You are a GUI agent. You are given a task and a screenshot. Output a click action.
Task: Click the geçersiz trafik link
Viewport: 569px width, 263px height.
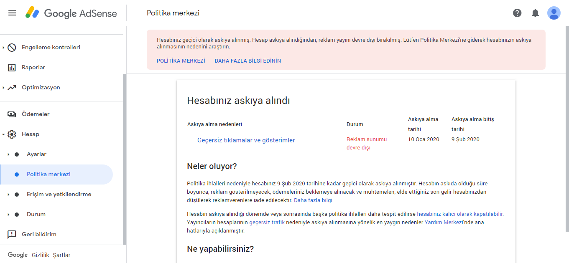pyautogui.click(x=267, y=222)
